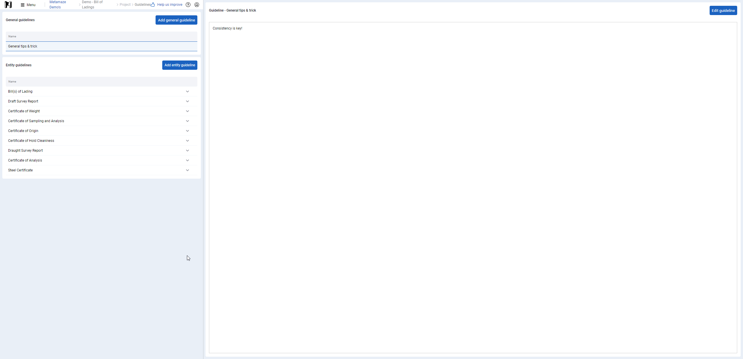Expand the Certificate of Analysis chevron
The width and height of the screenshot is (743, 359).
click(187, 160)
